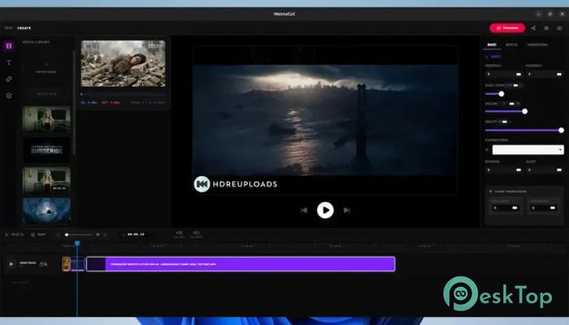
Task: Adjust the opacity slider in Basic panel
Action: 524,130
